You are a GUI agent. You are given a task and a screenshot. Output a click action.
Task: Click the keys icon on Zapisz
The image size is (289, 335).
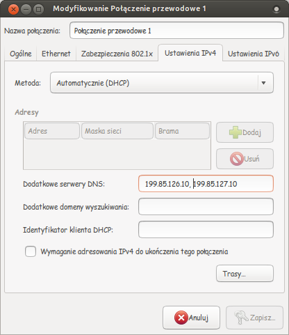(241, 318)
